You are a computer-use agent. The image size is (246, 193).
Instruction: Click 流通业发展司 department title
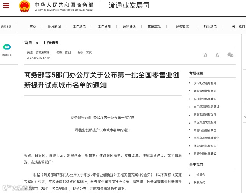tap(129, 5)
